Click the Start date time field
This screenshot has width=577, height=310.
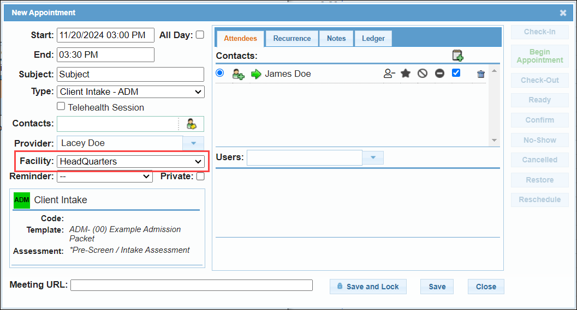105,35
